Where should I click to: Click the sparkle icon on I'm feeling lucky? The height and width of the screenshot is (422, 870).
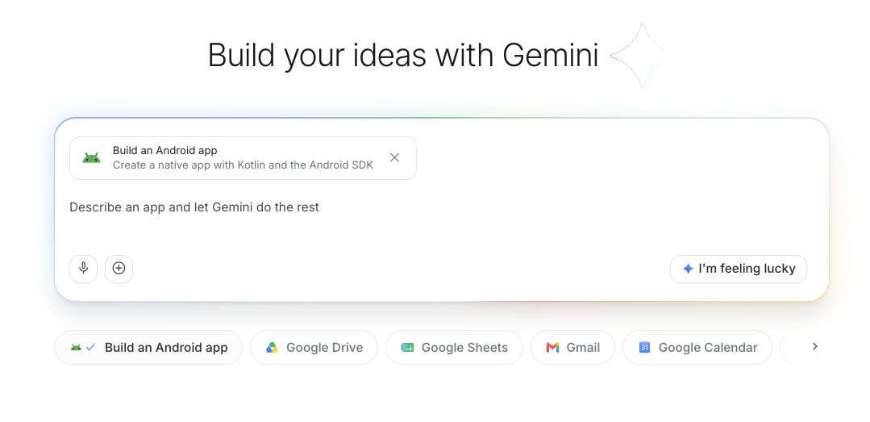(688, 269)
